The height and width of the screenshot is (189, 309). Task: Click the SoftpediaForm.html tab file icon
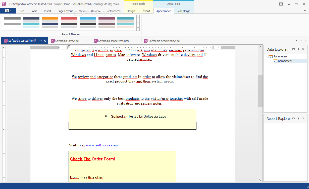coord(53,41)
